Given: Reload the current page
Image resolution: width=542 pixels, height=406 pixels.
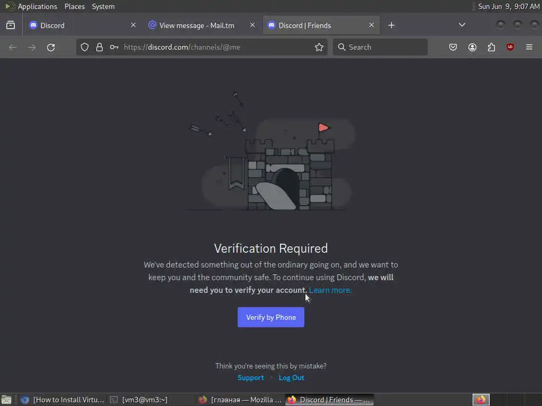Looking at the screenshot, I should [51, 47].
